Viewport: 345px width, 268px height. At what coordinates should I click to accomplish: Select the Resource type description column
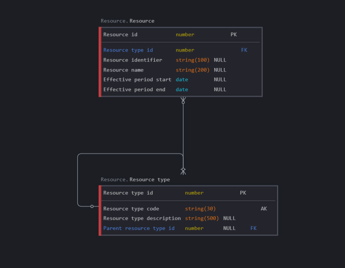tap(142, 218)
